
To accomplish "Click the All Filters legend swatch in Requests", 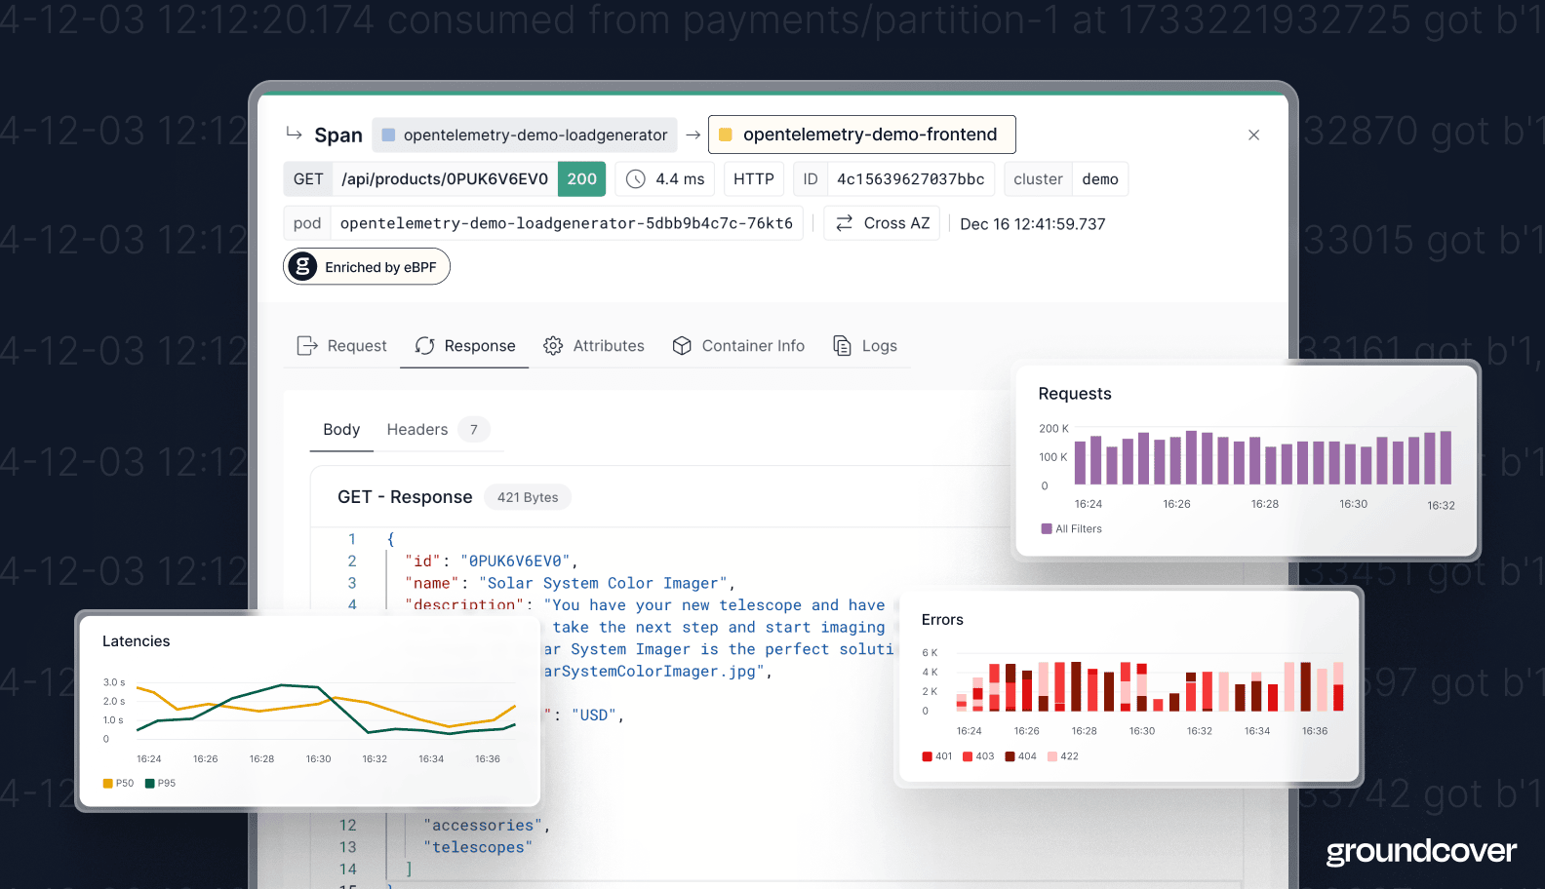I will pyautogui.click(x=1047, y=529).
